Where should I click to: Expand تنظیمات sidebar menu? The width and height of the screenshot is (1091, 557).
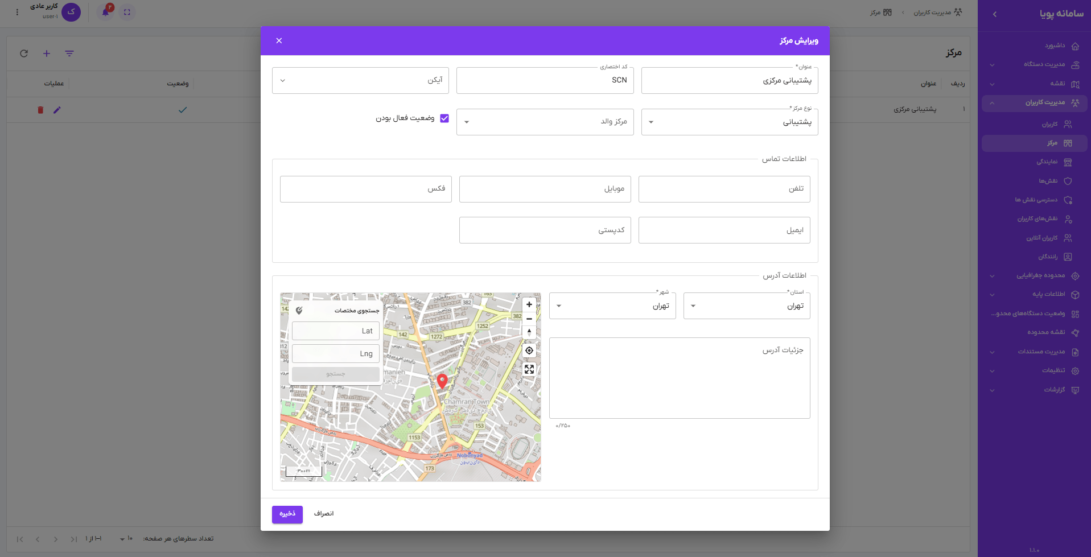[x=1034, y=371]
